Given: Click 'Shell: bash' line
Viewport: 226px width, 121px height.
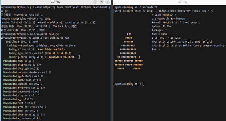Looking at the screenshot, I should tap(159, 34).
